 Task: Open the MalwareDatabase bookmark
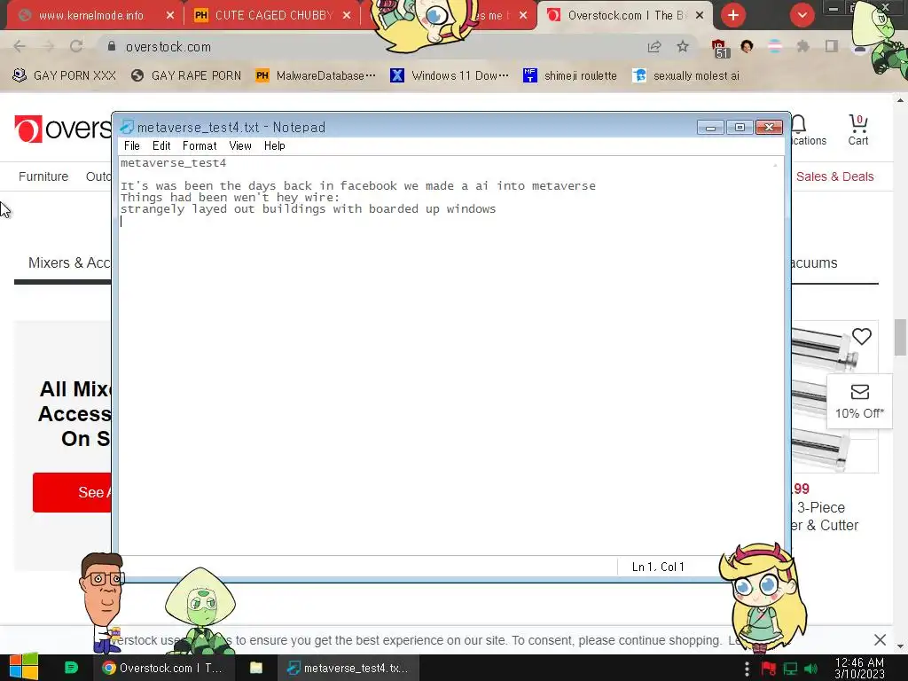pos(316,76)
